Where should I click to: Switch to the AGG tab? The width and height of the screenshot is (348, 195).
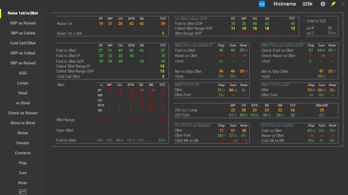23,73
